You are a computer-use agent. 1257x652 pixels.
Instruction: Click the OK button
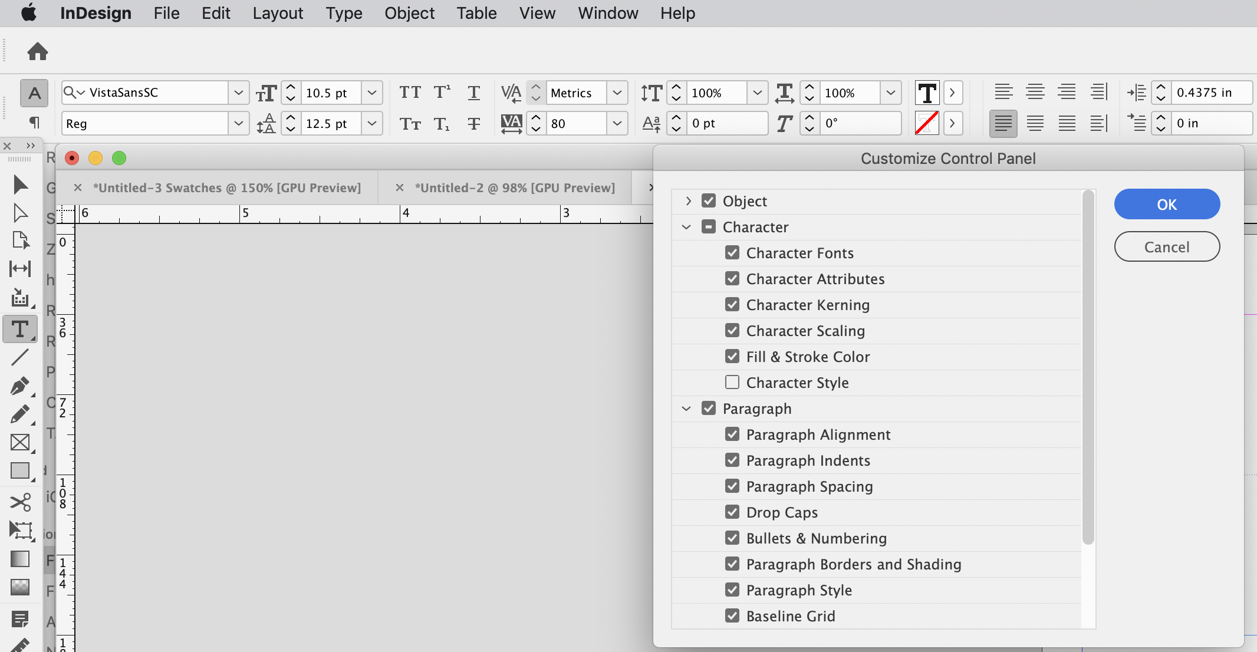point(1166,204)
